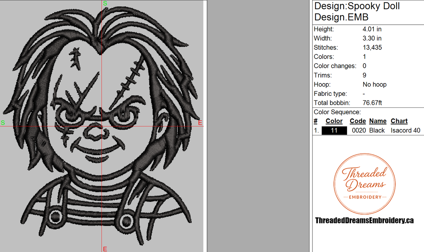Click the Total bobbin value 76.67ft

(x=372, y=103)
